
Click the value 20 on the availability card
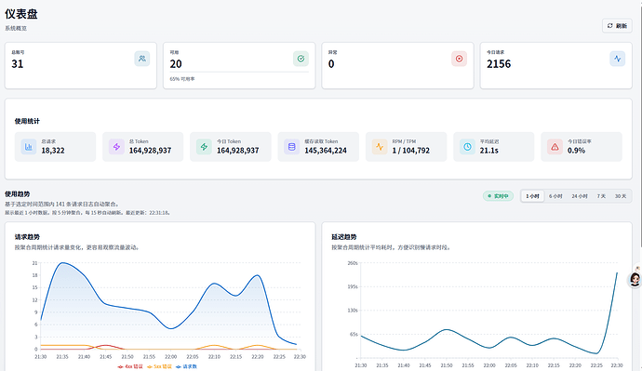click(x=176, y=64)
